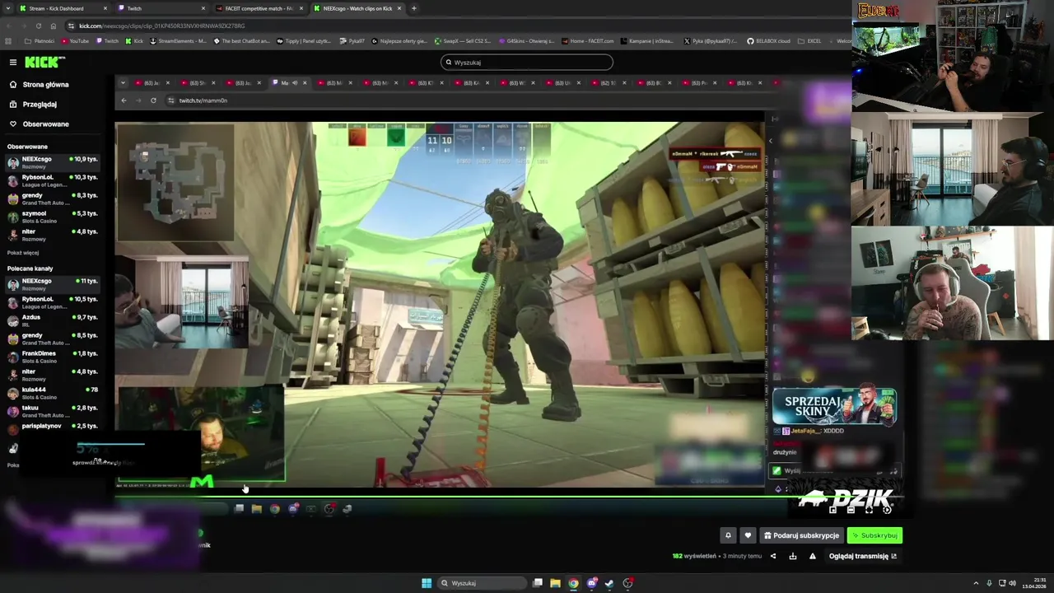Report the clip with warning icon
The image size is (1054, 593).
(x=812, y=556)
